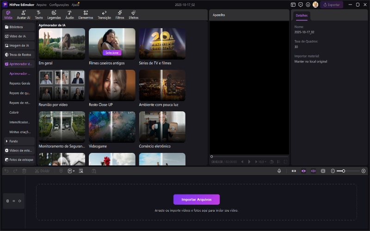The height and width of the screenshot is (231, 370).
Task: Open the Avatar AI panel
Action: tap(24, 15)
